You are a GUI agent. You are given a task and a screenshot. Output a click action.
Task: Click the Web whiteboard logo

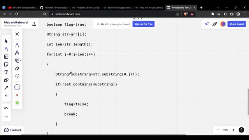(x=16, y=24)
